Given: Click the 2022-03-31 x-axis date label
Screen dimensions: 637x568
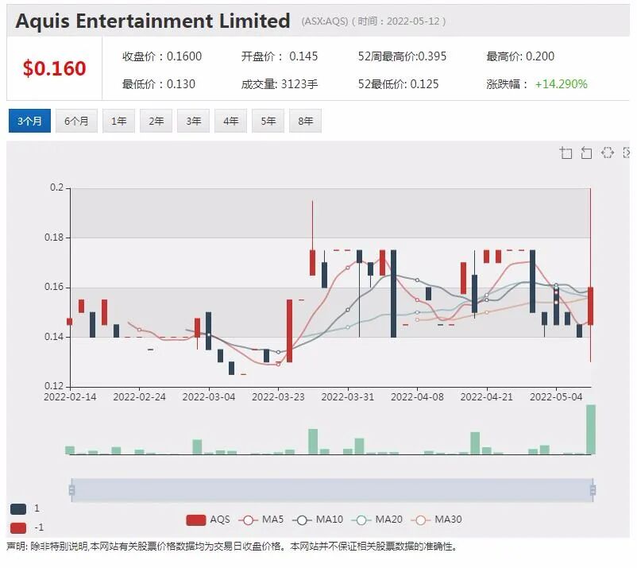Looking at the screenshot, I should pyautogui.click(x=348, y=397).
